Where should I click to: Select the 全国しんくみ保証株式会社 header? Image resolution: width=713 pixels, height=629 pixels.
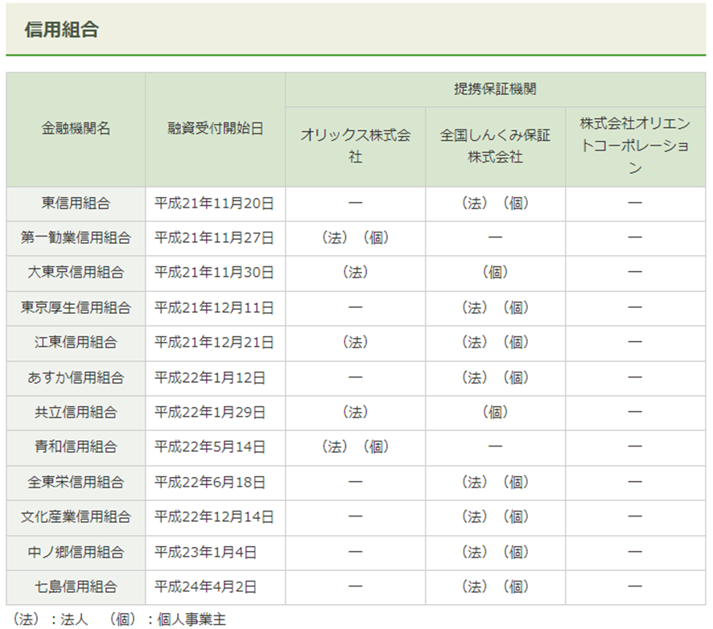[495, 146]
